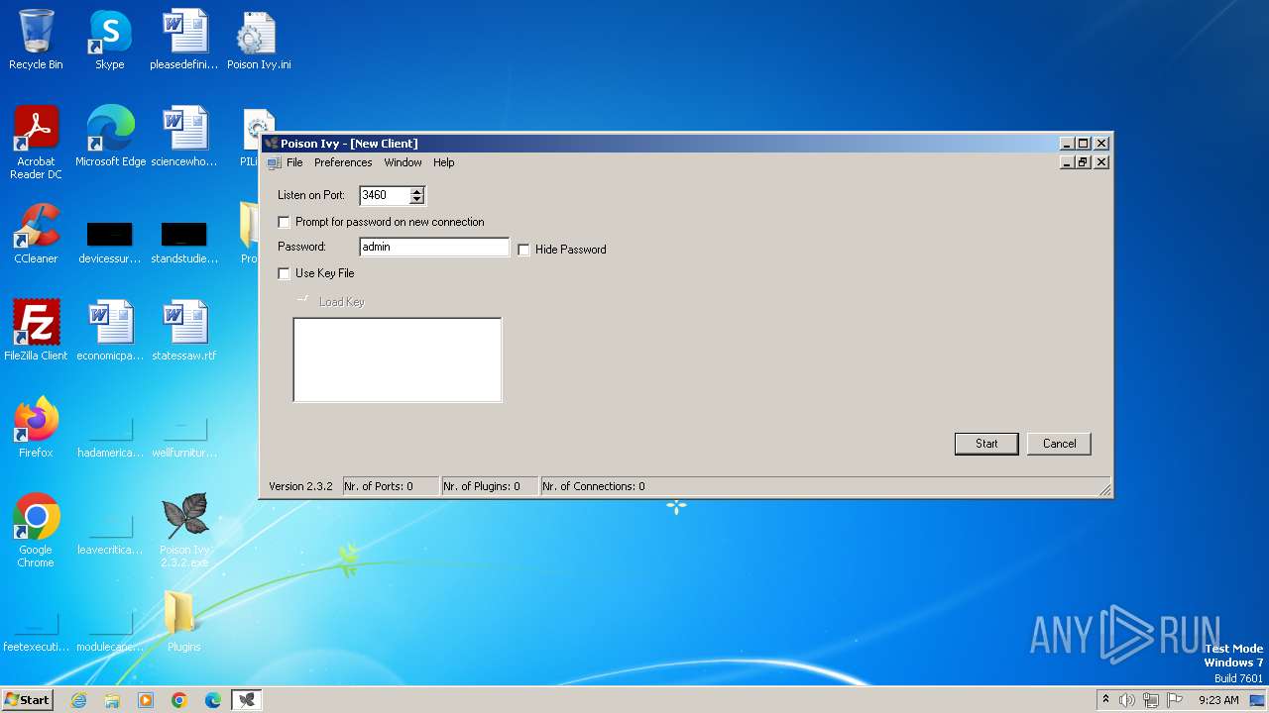Click the Version 2.3.2 status text
The height and width of the screenshot is (713, 1269).
[x=300, y=486]
